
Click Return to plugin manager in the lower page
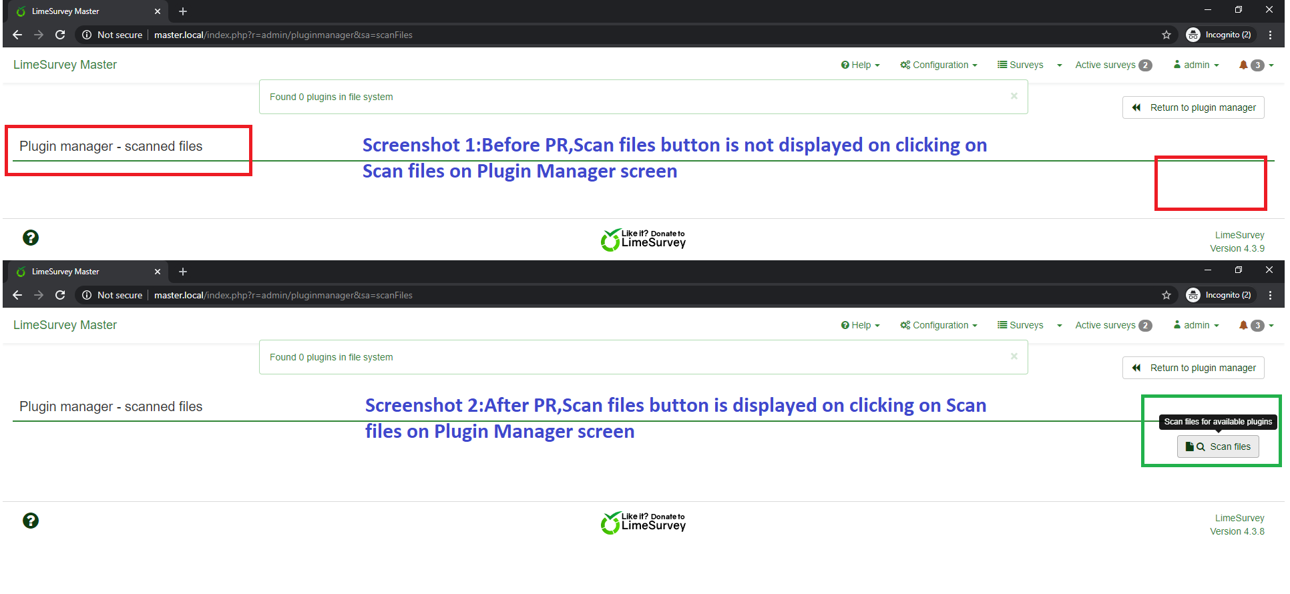(1193, 368)
